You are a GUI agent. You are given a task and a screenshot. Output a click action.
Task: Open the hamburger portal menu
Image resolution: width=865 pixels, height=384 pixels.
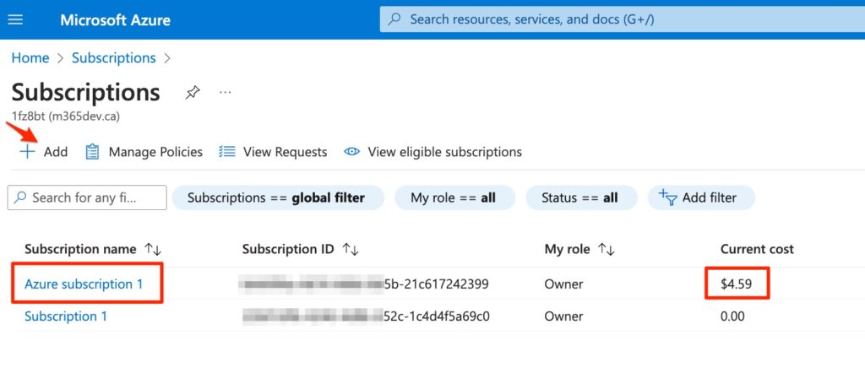[x=16, y=19]
